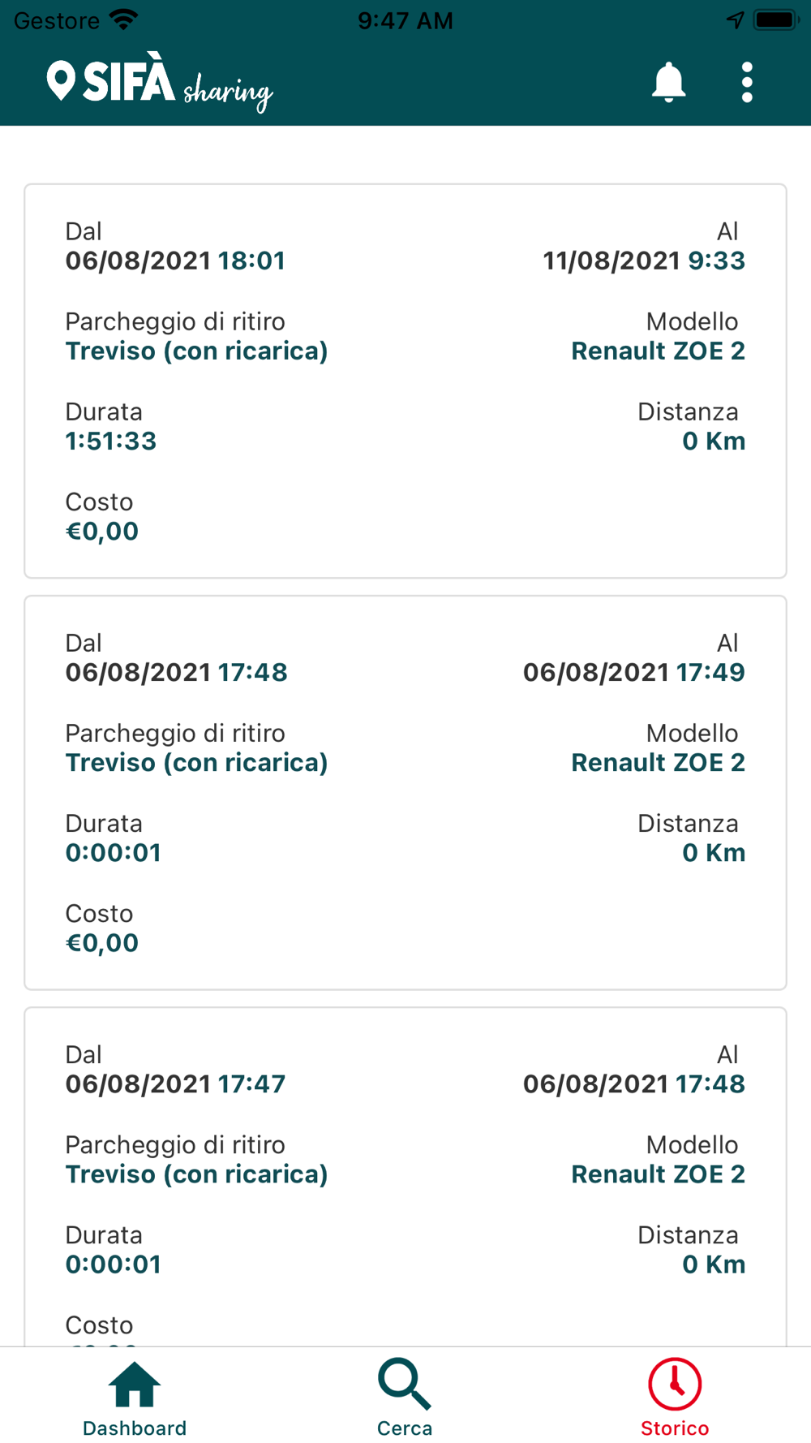Image resolution: width=811 pixels, height=1443 pixels.
Task: Switch to the Cerca tab label
Action: click(x=405, y=1428)
